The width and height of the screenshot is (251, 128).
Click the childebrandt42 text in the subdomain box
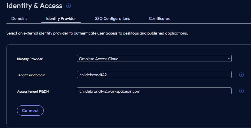click(x=93, y=75)
